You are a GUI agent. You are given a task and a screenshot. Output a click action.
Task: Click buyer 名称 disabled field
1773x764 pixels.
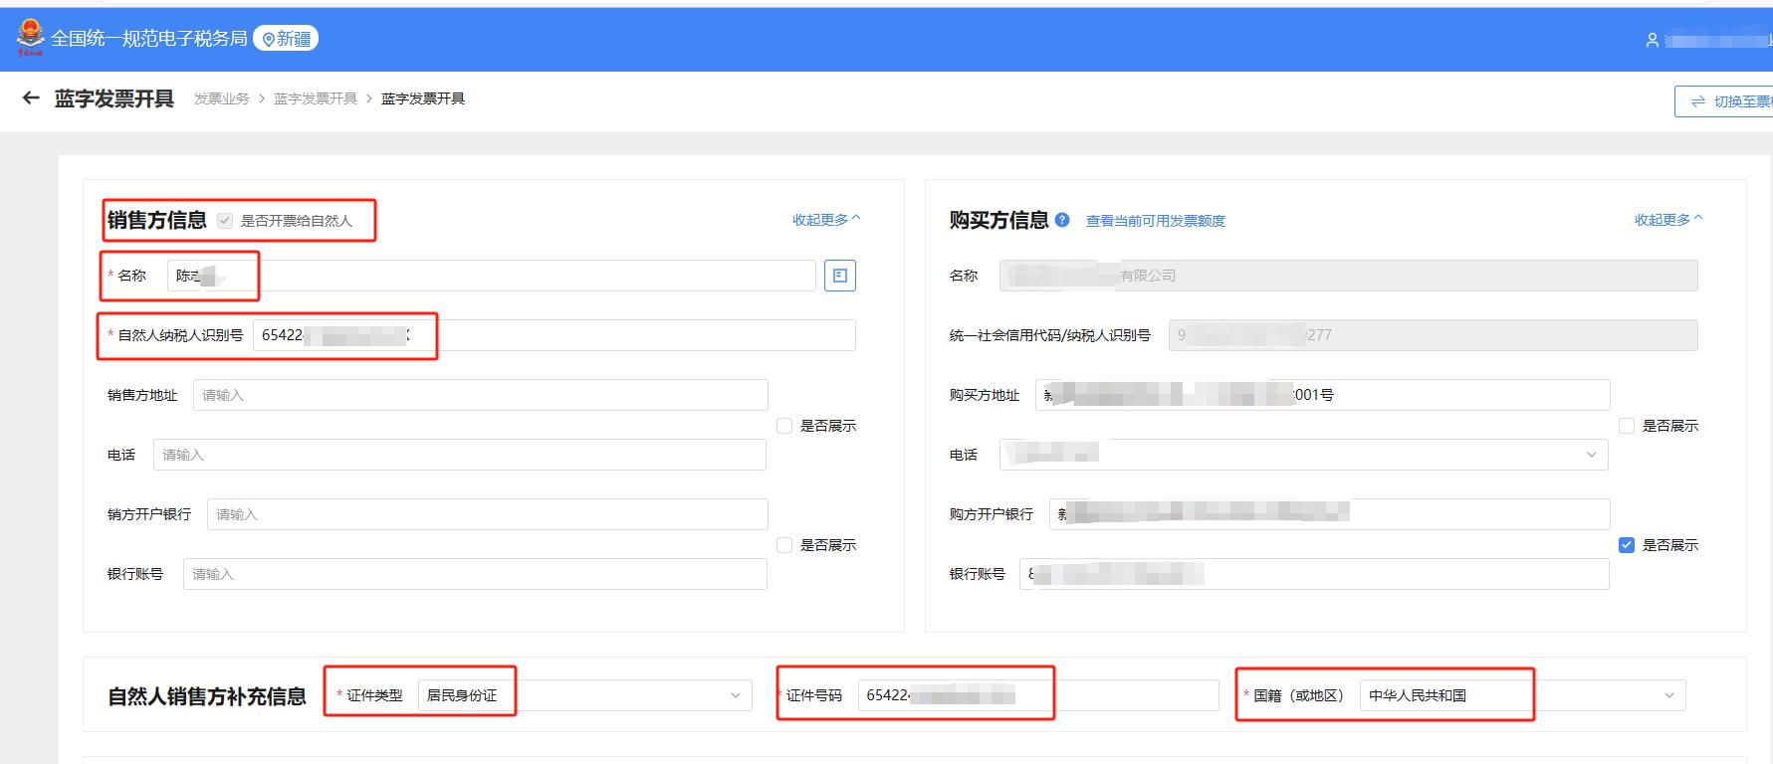pyautogui.click(x=1349, y=276)
